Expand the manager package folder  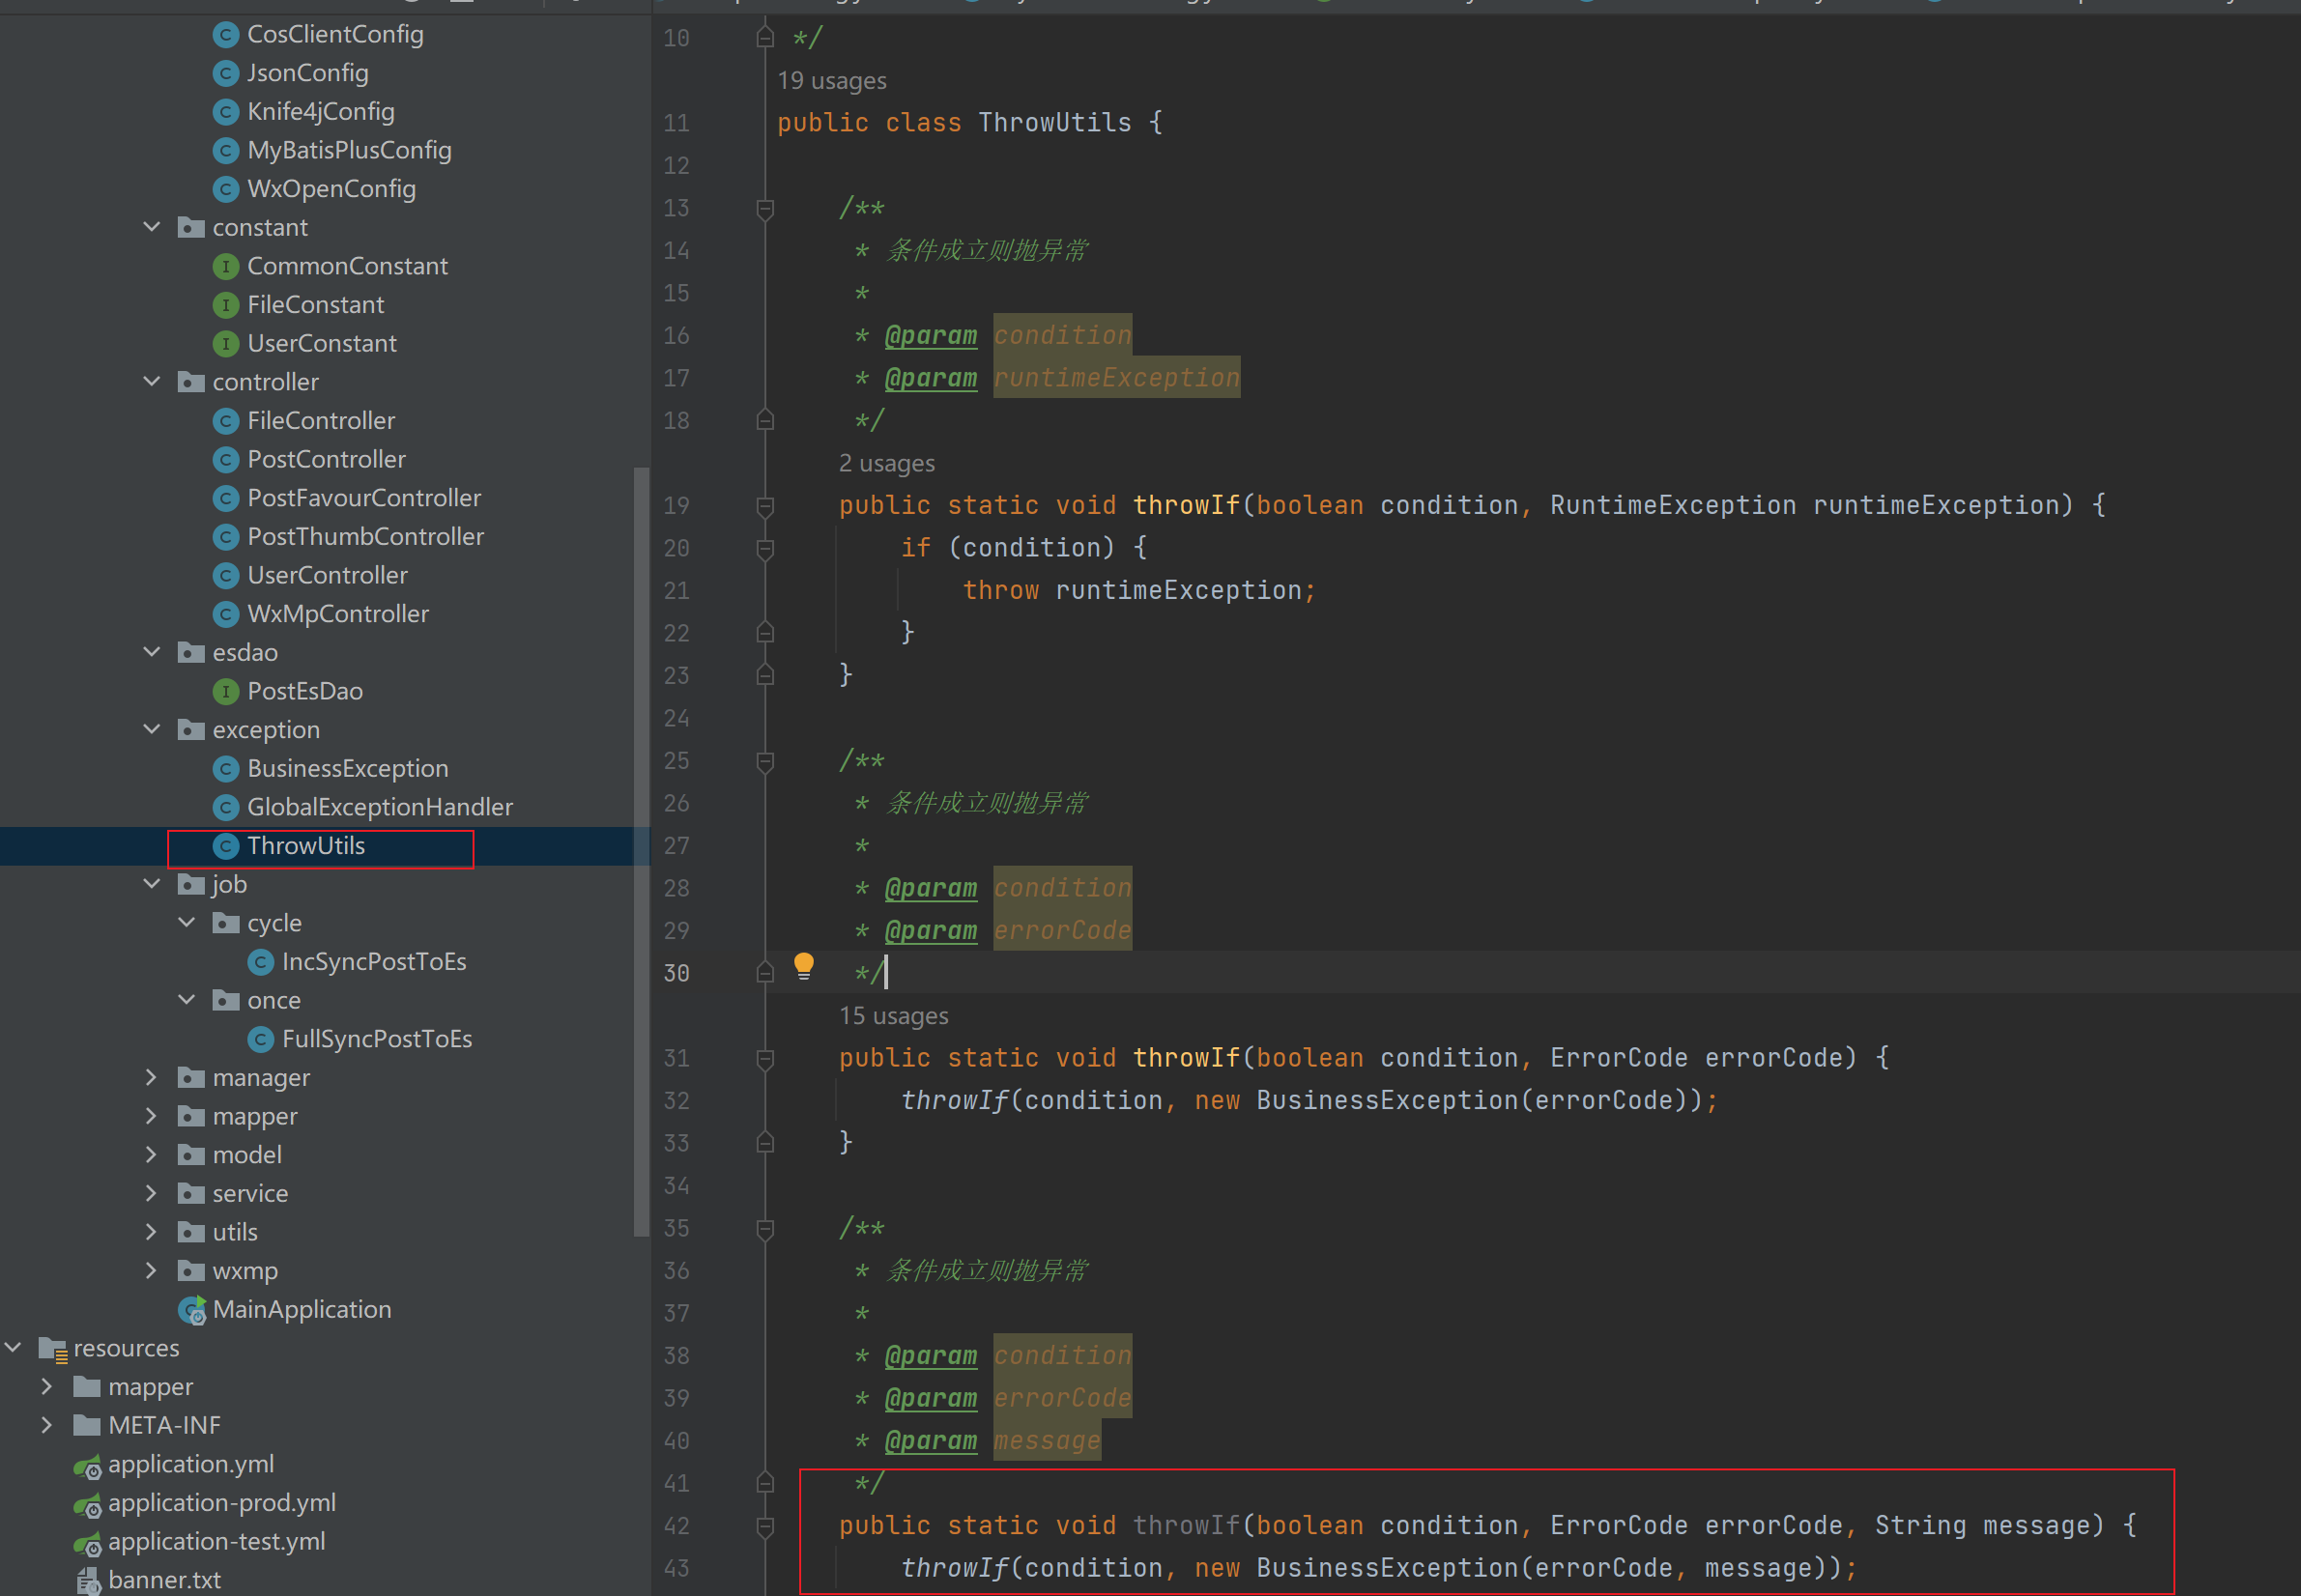[152, 1078]
